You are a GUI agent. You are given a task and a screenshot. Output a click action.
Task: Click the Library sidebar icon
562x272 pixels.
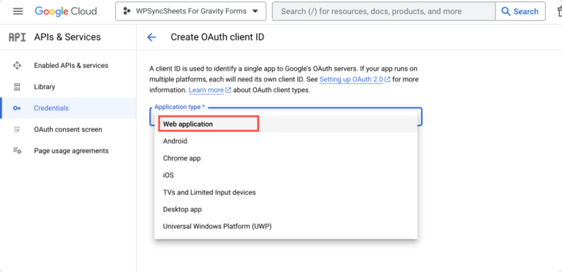click(x=17, y=86)
